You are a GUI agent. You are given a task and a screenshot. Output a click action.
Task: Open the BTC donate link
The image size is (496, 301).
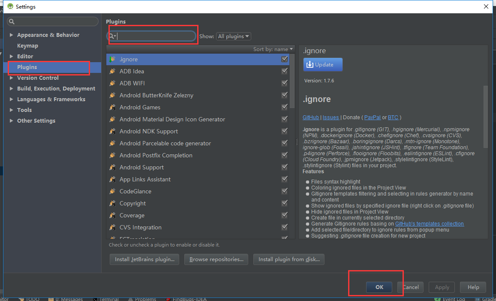(393, 117)
